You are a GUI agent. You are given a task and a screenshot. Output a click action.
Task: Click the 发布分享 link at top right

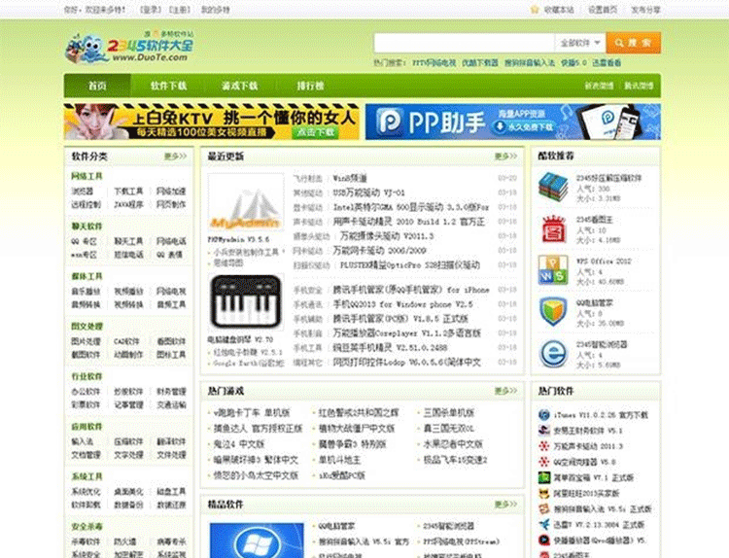[x=645, y=10]
